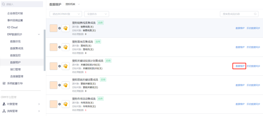The image size is (263, 116).
Task: Click source square in 搜狗关键词投放计划集成流 row
Action: pyautogui.click(x=54, y=66)
